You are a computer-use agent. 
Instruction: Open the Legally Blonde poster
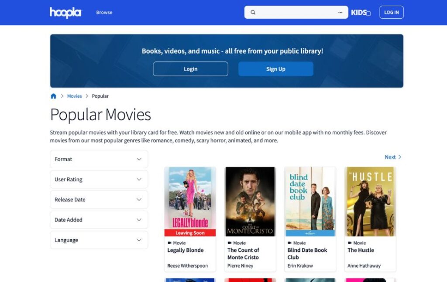point(190,201)
